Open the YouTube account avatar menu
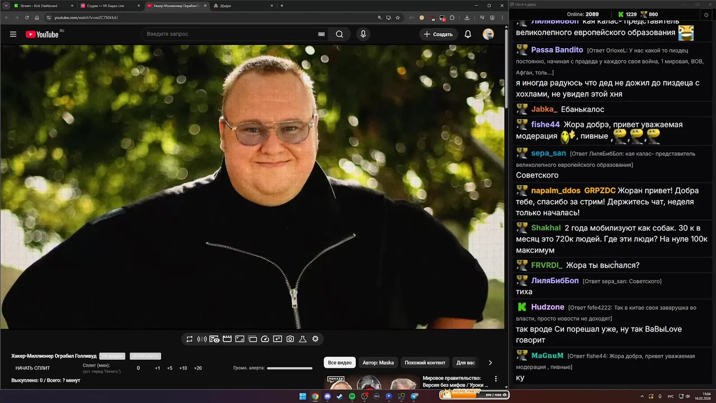Screen dimensions: 716x403 click(488, 34)
